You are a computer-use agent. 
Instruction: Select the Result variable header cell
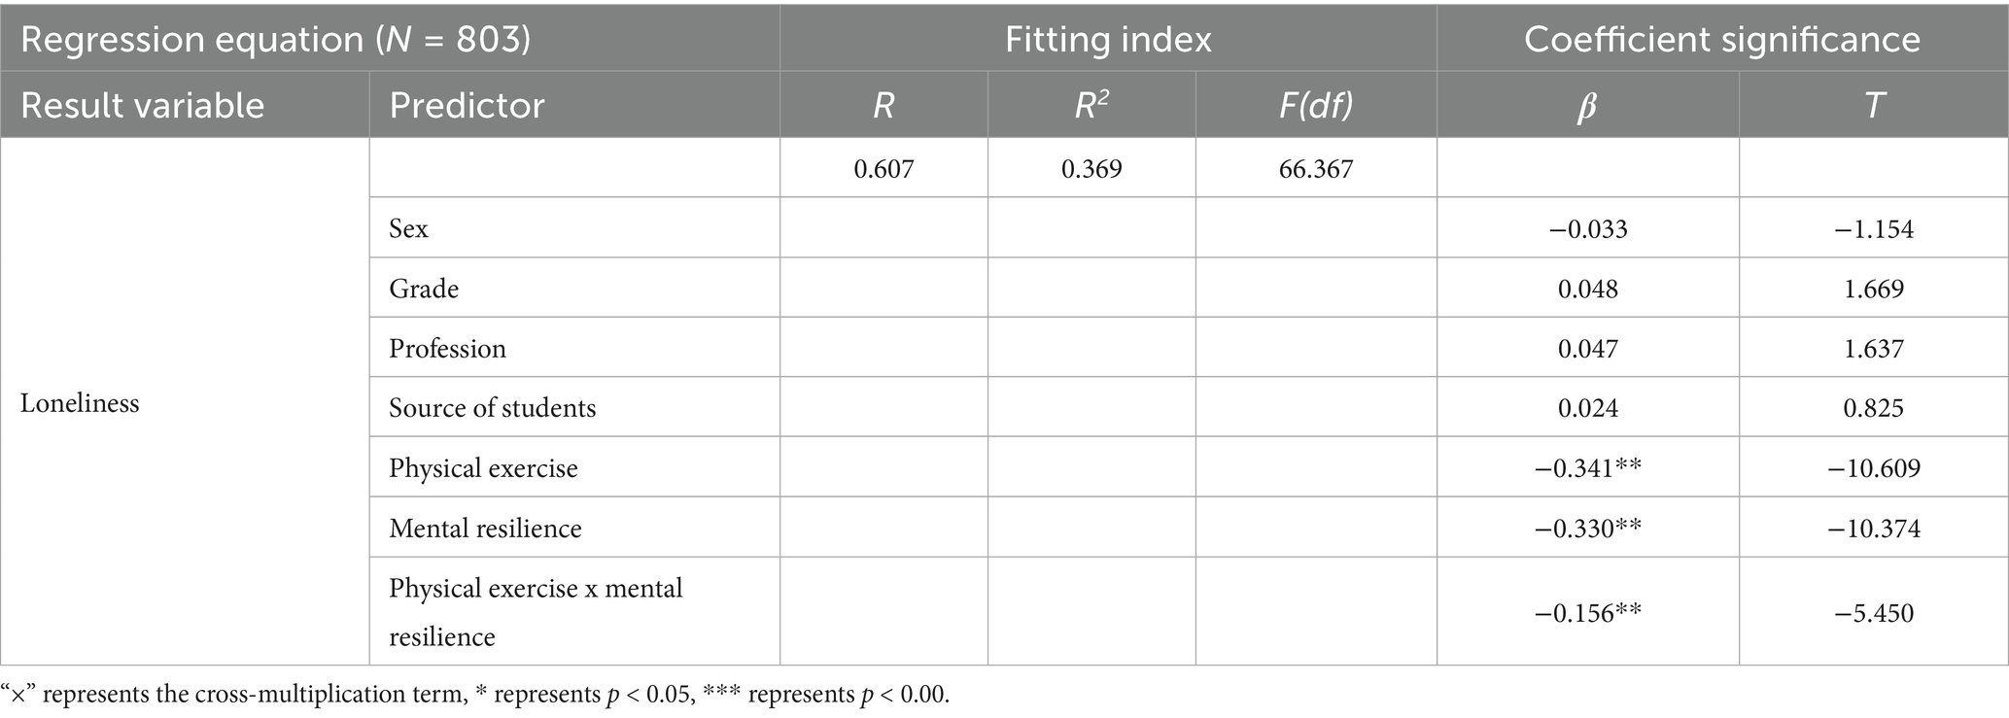click(185, 105)
